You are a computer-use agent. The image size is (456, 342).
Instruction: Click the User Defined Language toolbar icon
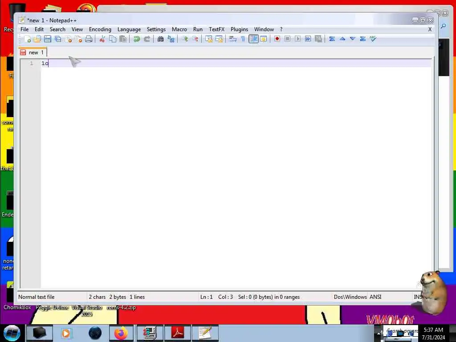pyautogui.click(x=264, y=39)
